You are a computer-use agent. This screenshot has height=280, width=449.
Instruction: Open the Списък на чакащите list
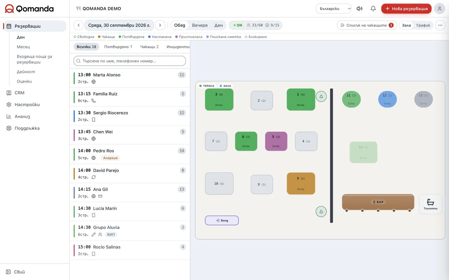(x=367, y=25)
